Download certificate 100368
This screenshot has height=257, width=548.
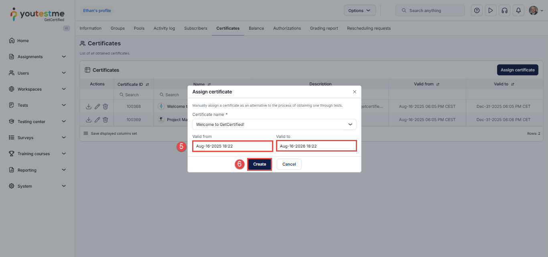point(89,107)
